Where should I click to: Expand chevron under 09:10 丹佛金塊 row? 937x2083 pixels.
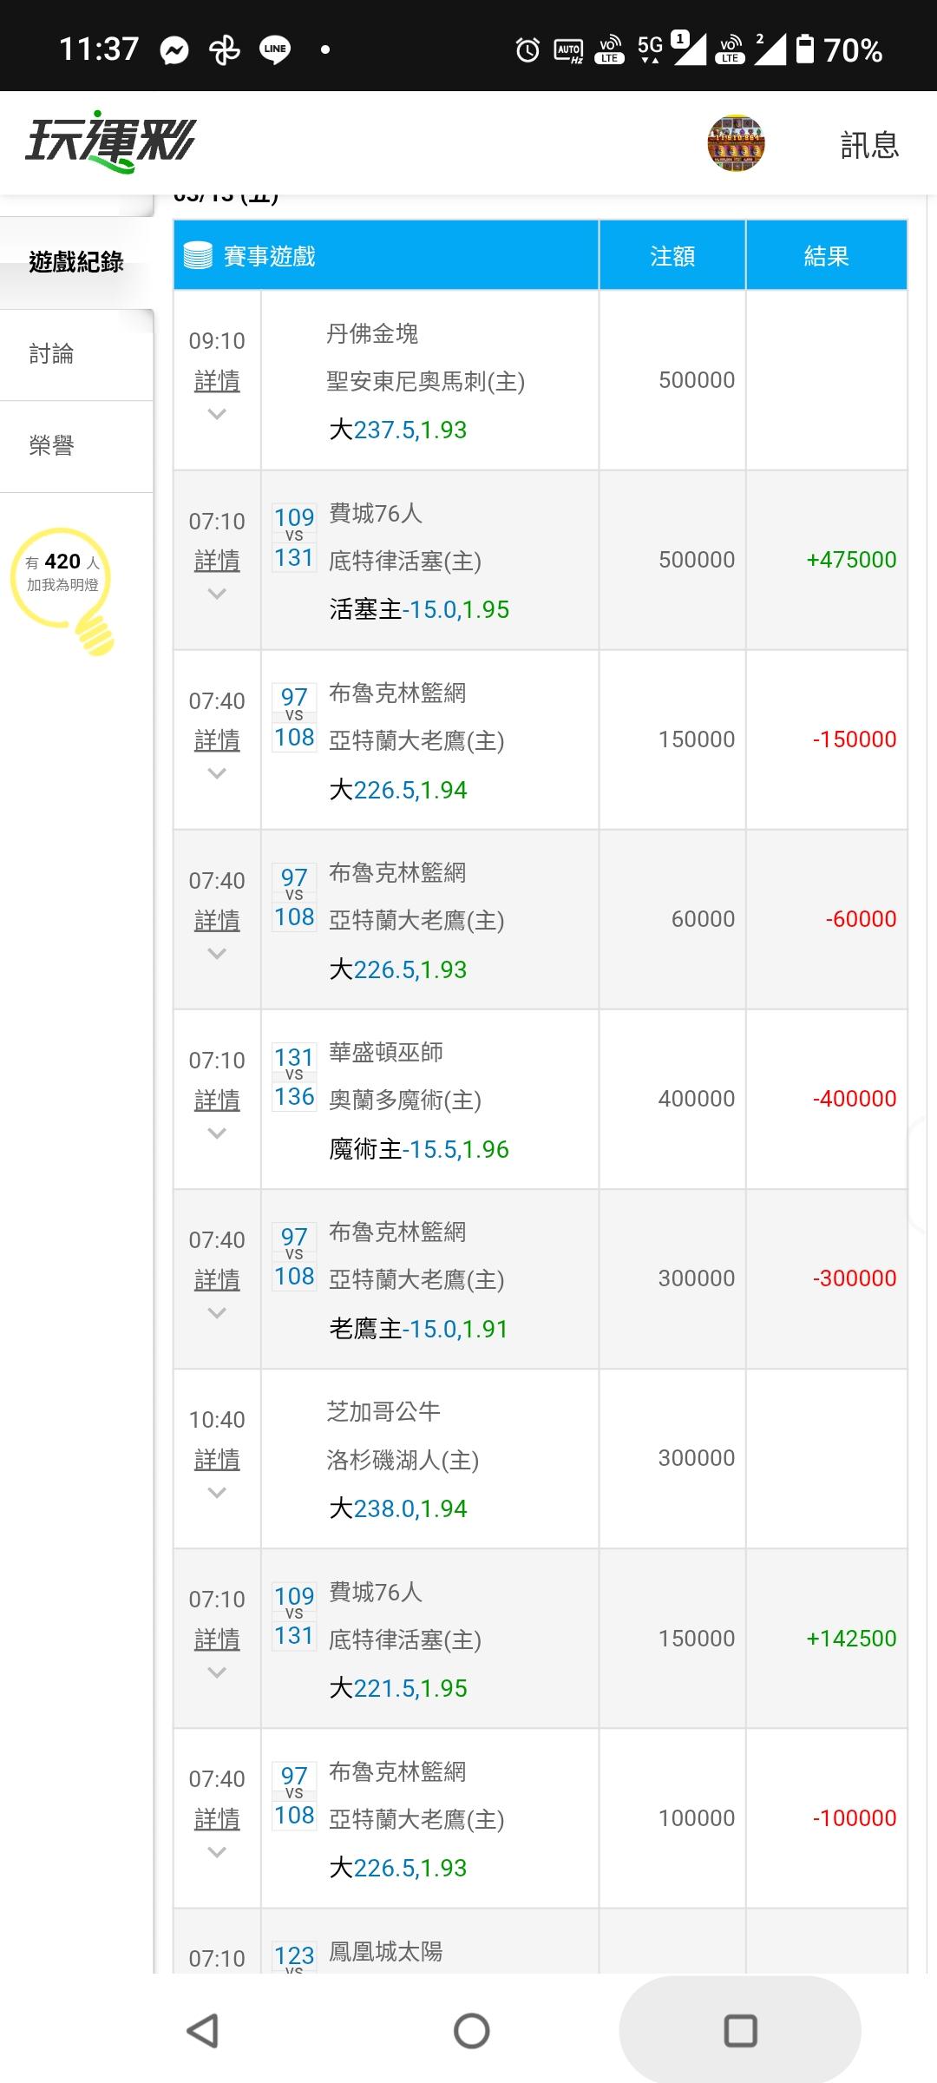[217, 414]
